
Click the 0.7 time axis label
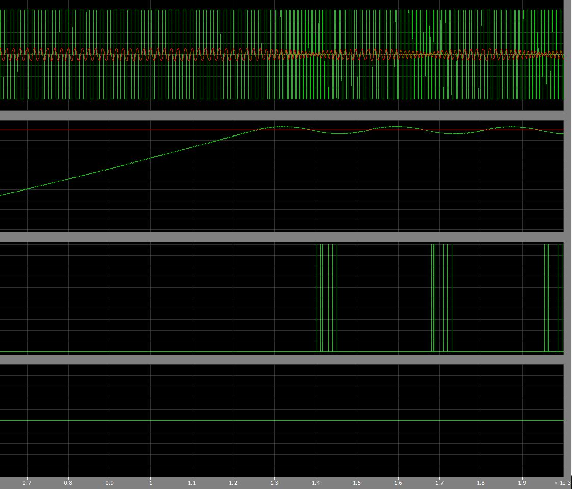pos(27,483)
